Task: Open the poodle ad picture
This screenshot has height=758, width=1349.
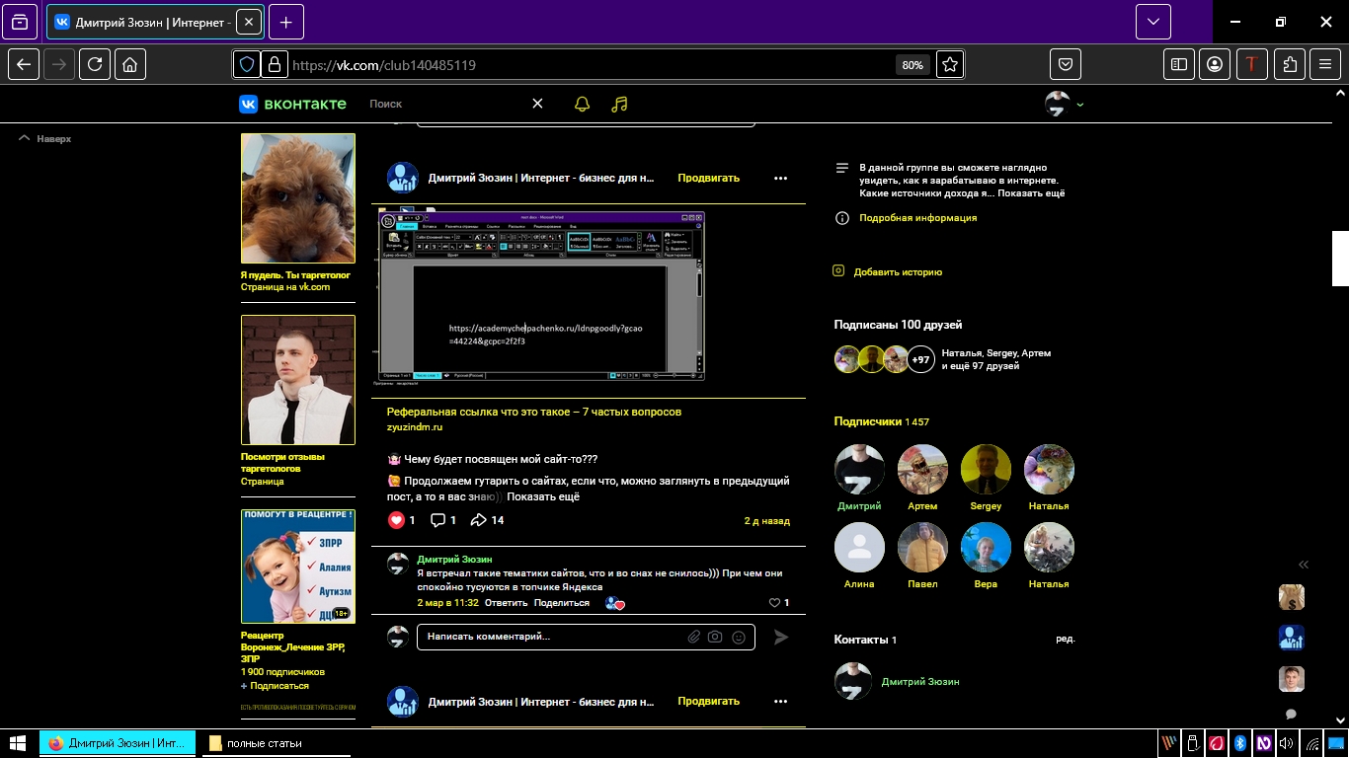Action: (298, 198)
